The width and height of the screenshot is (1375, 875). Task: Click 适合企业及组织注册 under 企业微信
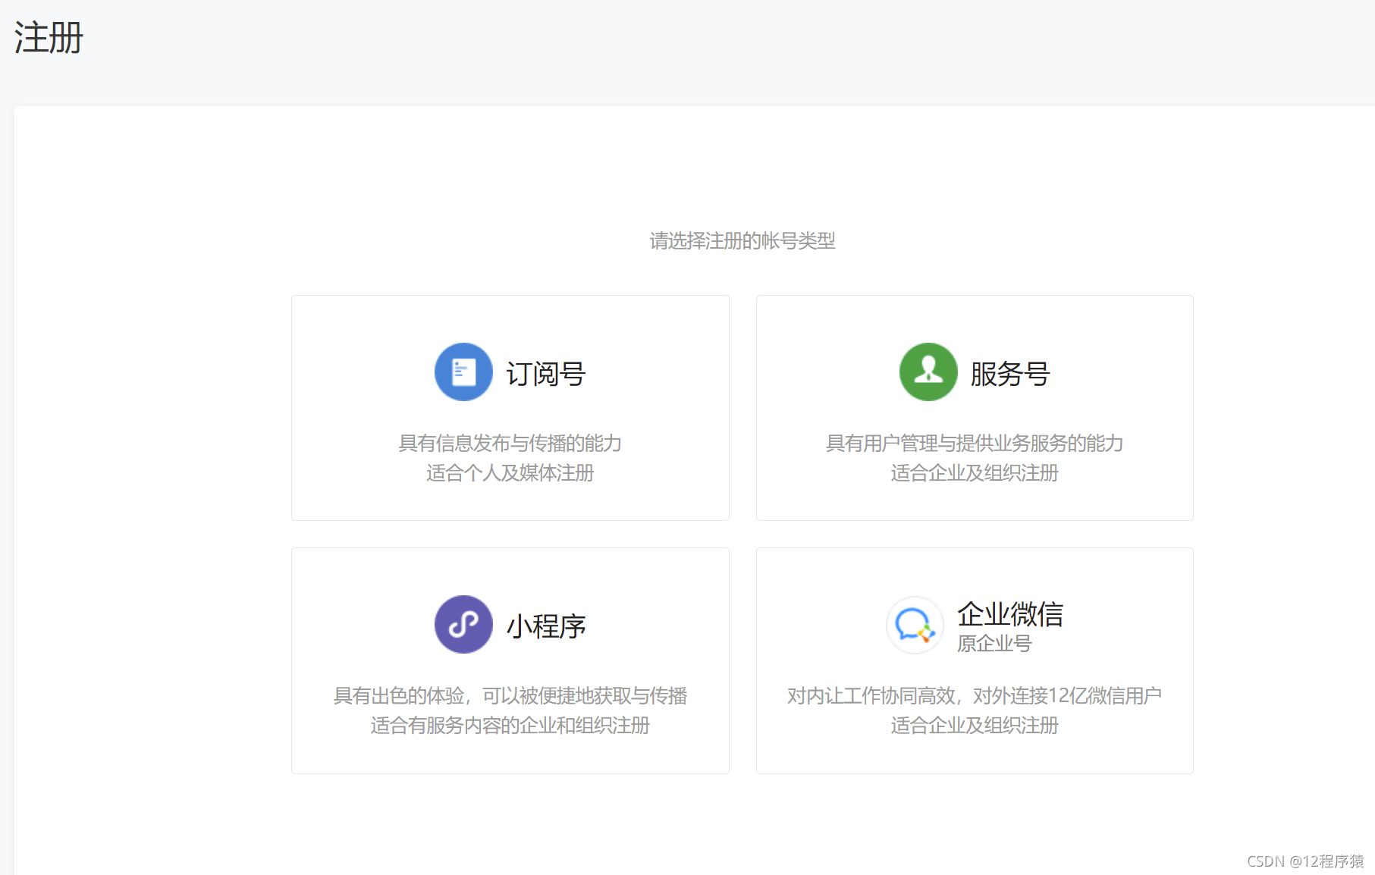(975, 726)
